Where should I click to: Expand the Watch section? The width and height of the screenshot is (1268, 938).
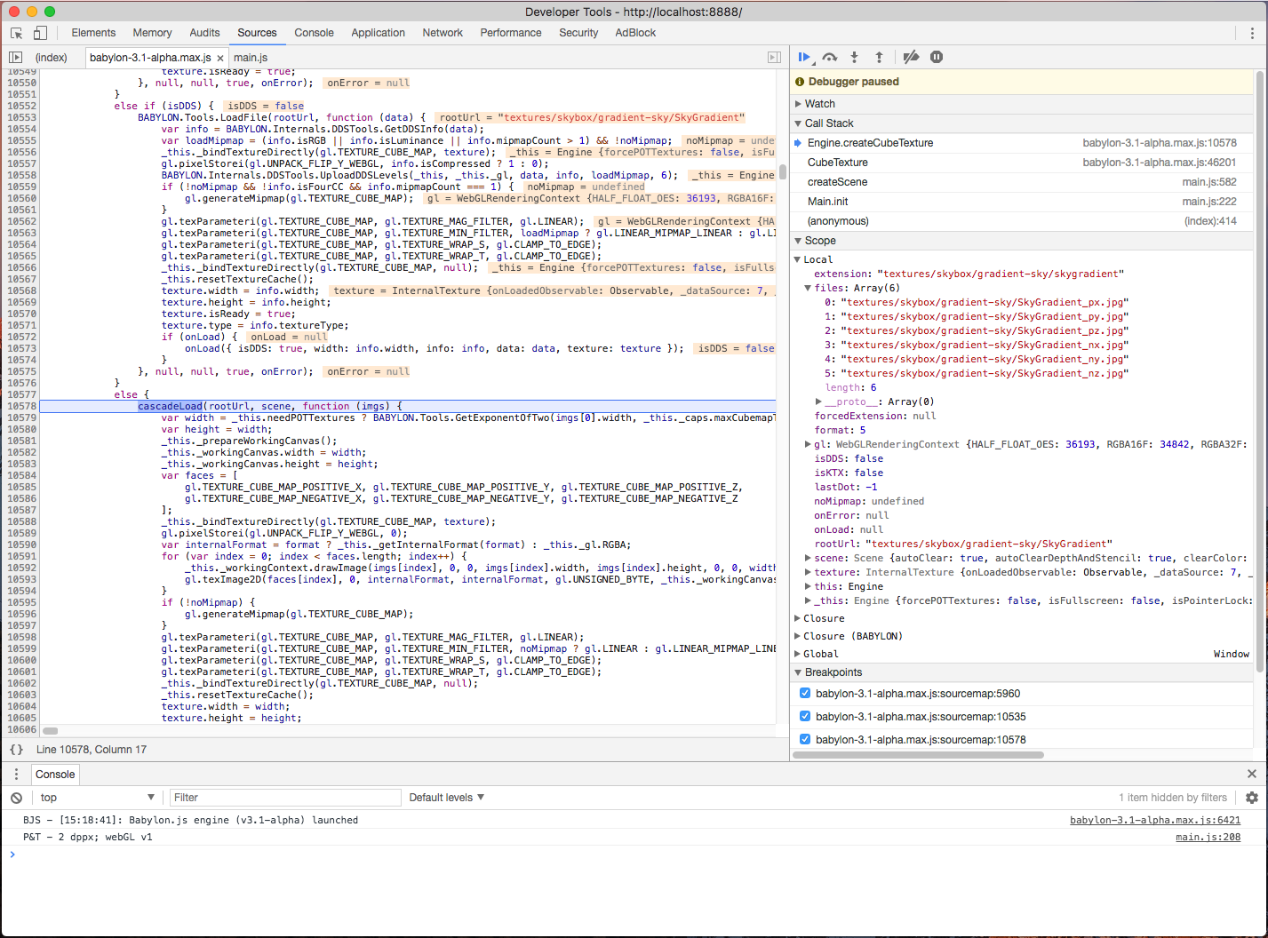tap(818, 104)
